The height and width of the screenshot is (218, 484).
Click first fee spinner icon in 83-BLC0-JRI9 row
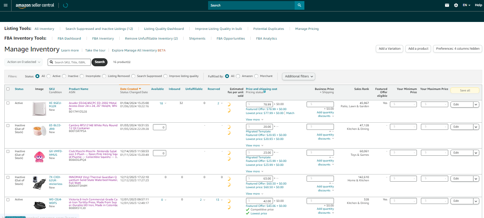(x=229, y=127)
